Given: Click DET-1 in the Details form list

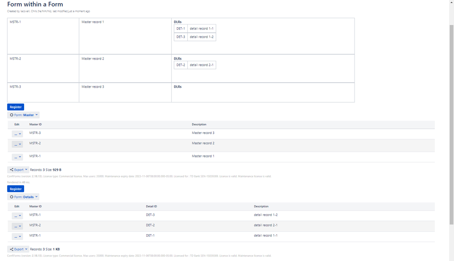Looking at the screenshot, I should [x=150, y=236].
